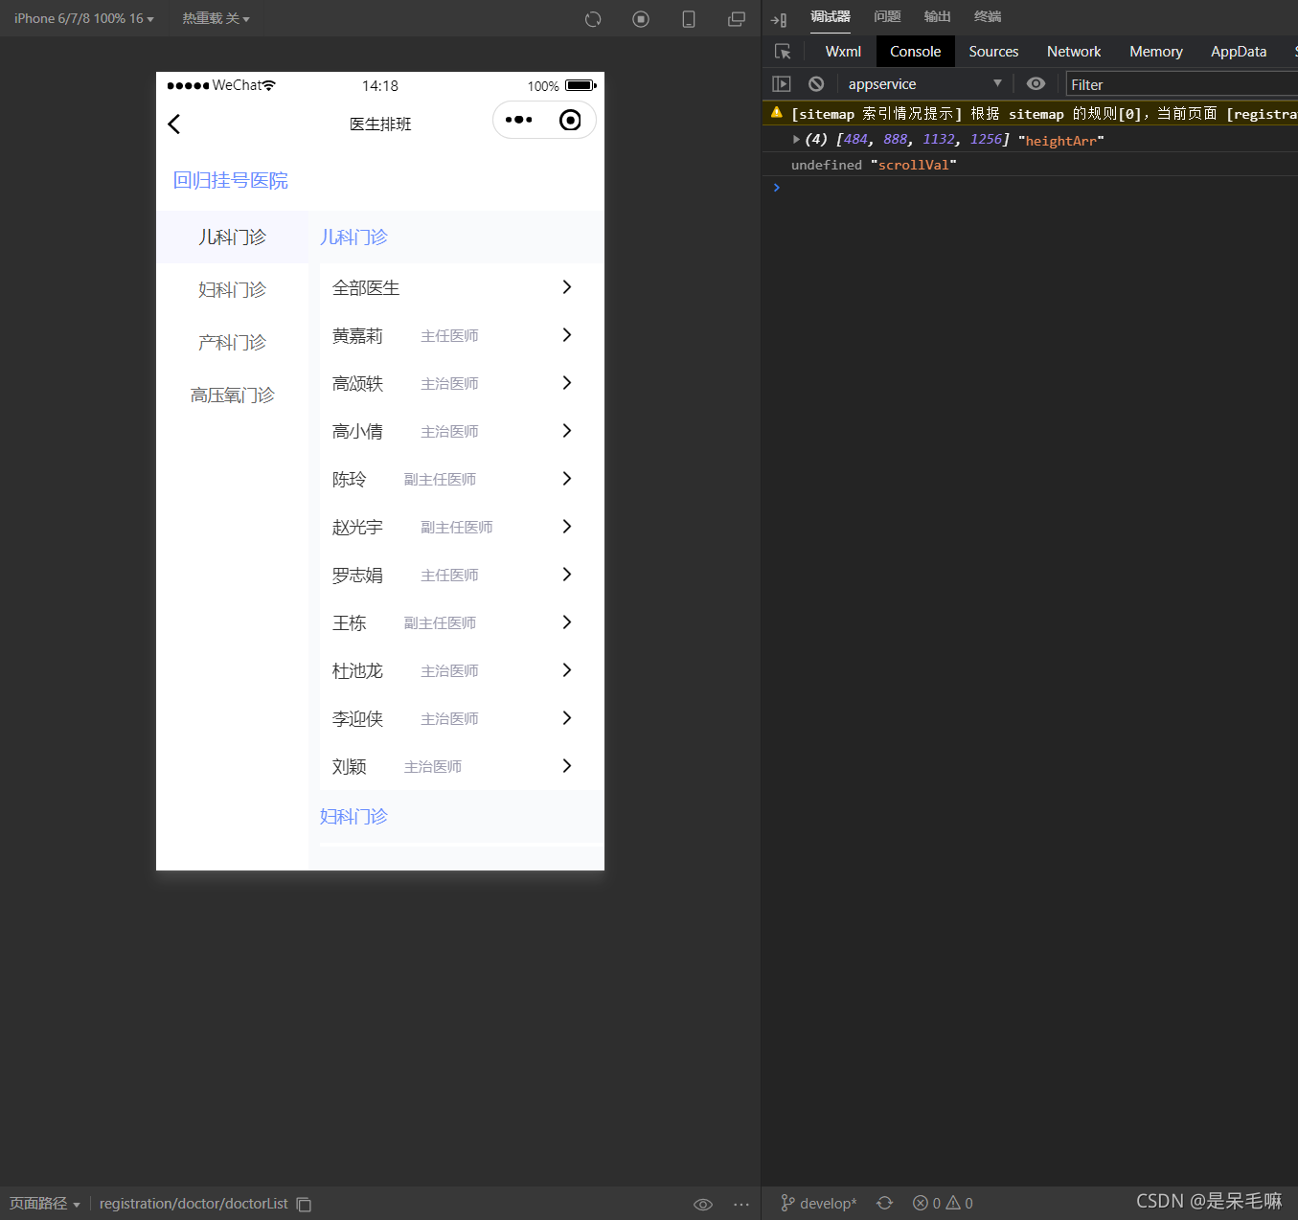This screenshot has width=1298, height=1220.
Task: Expand the heightArr array log entry
Action: [x=796, y=140]
